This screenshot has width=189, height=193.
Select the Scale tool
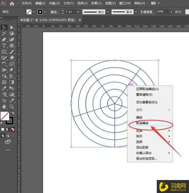click(12, 64)
